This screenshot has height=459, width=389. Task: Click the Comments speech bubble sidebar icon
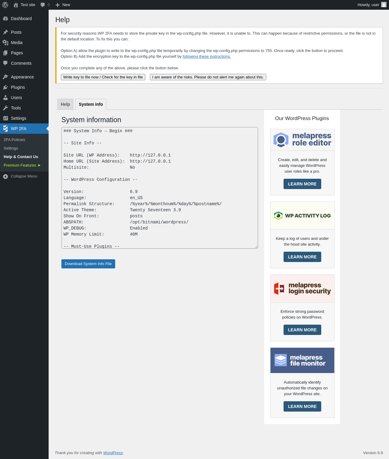[x=5, y=63]
